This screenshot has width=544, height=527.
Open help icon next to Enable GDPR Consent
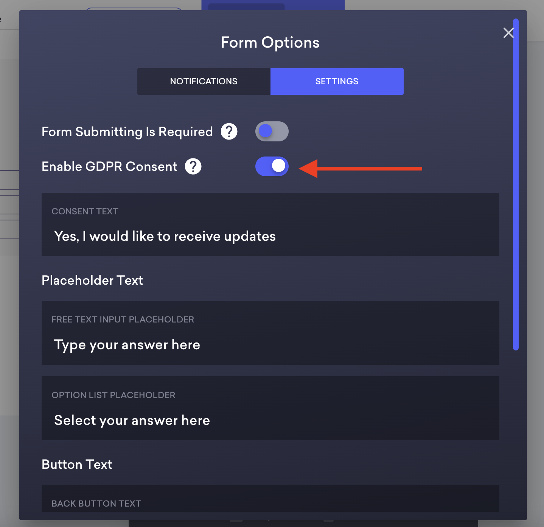pos(193,166)
